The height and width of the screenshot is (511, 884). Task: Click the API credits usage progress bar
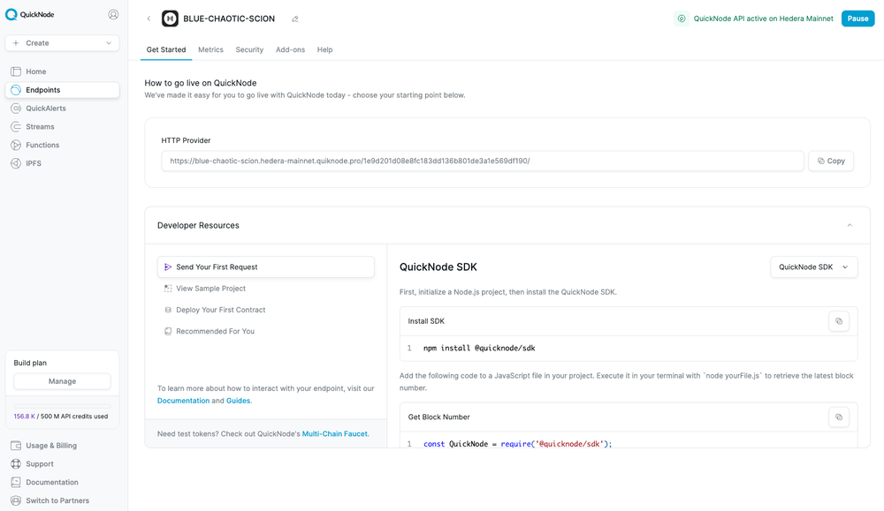62,406
